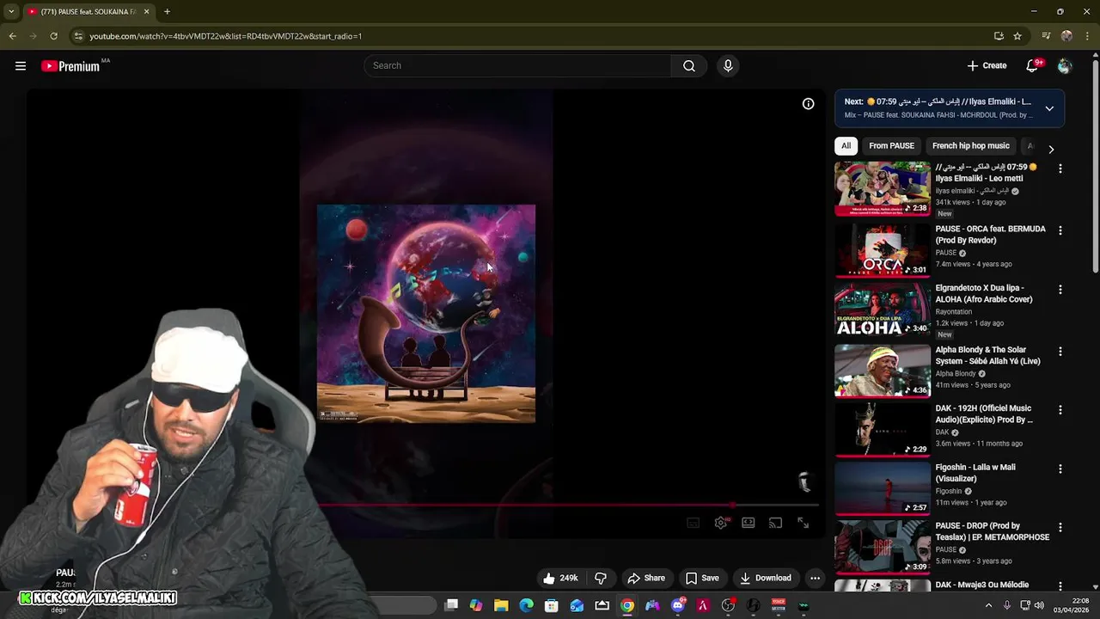This screenshot has height=619, width=1100.
Task: Open more actions ellipsis below video
Action: click(x=815, y=578)
